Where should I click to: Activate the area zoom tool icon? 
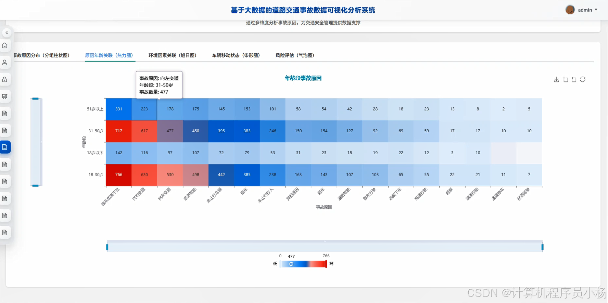566,79
